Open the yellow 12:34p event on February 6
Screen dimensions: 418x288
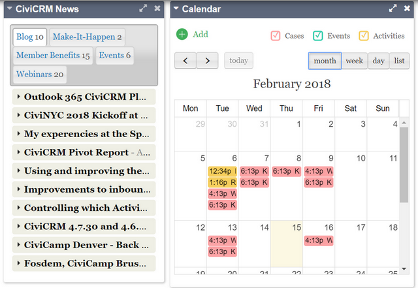[x=222, y=171]
